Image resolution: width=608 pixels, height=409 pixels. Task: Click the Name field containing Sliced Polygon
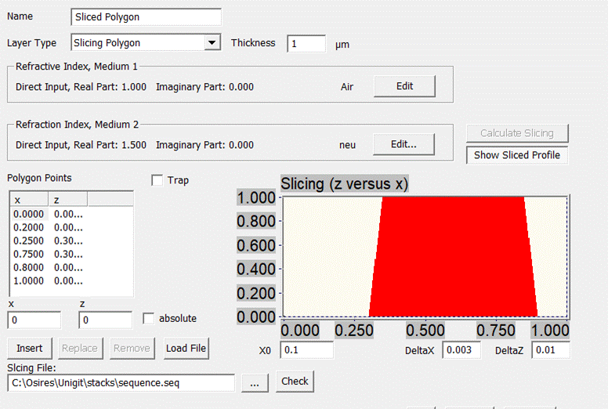point(146,17)
